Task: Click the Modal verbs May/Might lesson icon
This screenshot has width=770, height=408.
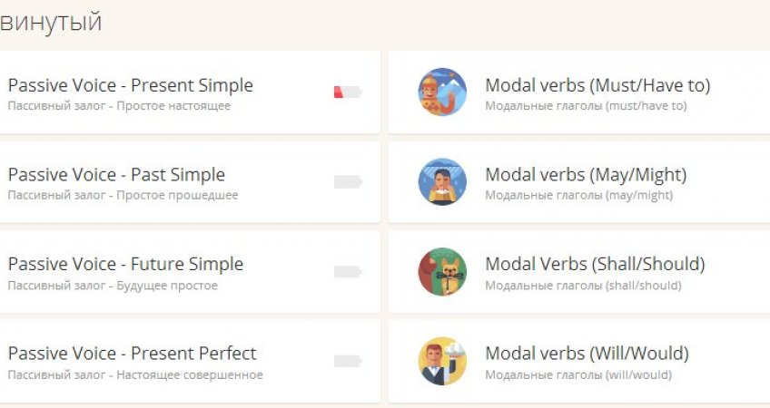Action: [442, 181]
